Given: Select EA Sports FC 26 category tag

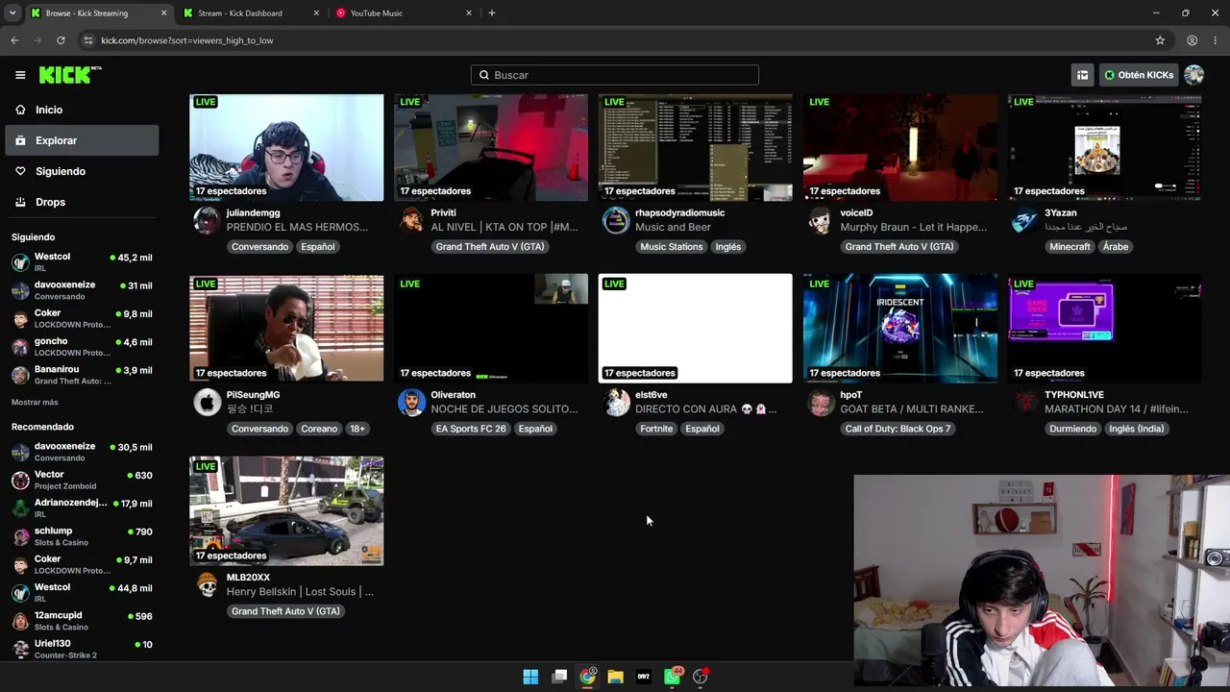Looking at the screenshot, I should pyautogui.click(x=471, y=429).
